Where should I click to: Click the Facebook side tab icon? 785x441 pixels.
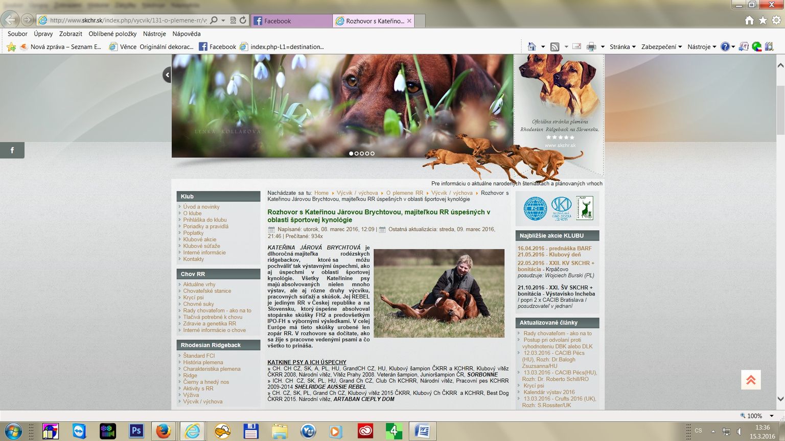[x=12, y=150]
